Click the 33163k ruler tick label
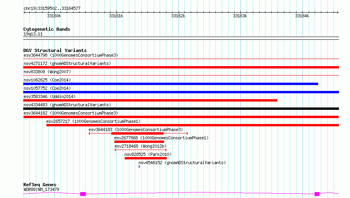The height and width of the screenshot is (198, 350). click(240, 16)
